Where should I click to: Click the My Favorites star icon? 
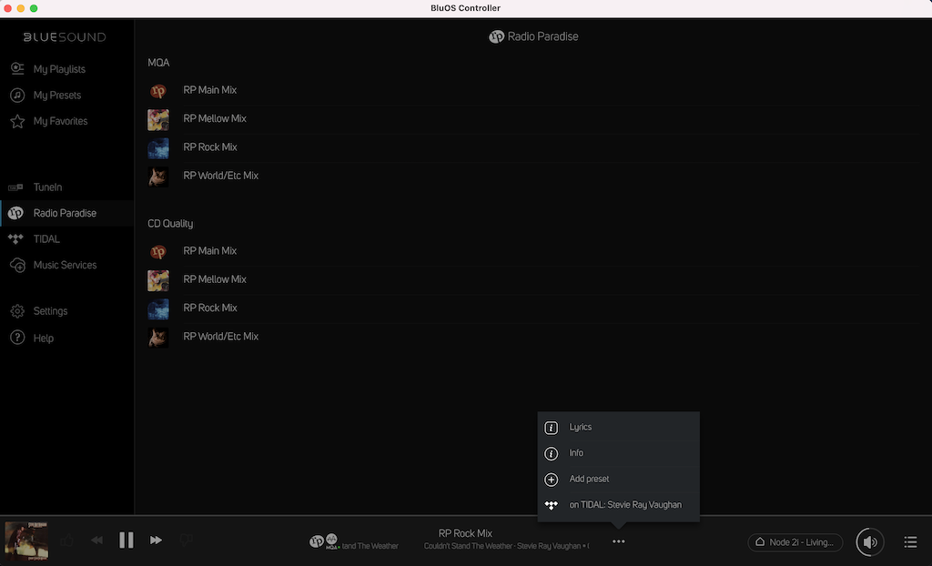point(17,121)
